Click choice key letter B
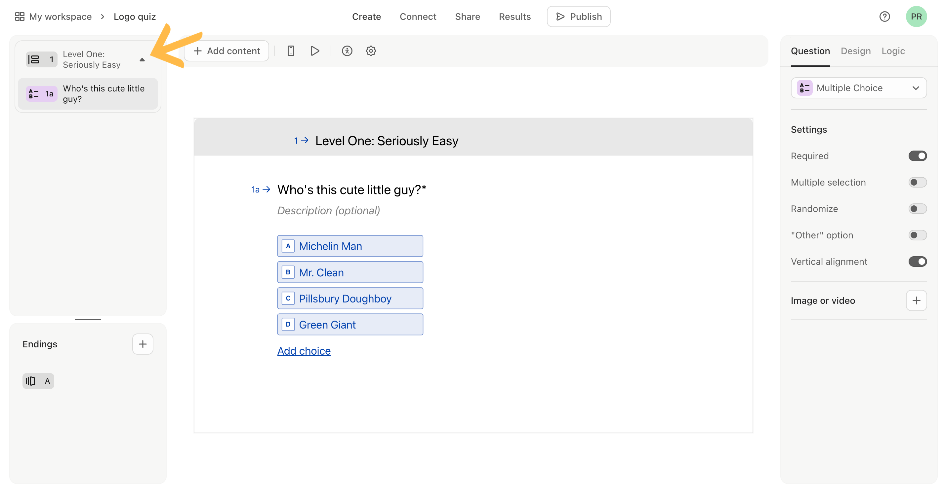The image size is (943, 490). coord(288,272)
